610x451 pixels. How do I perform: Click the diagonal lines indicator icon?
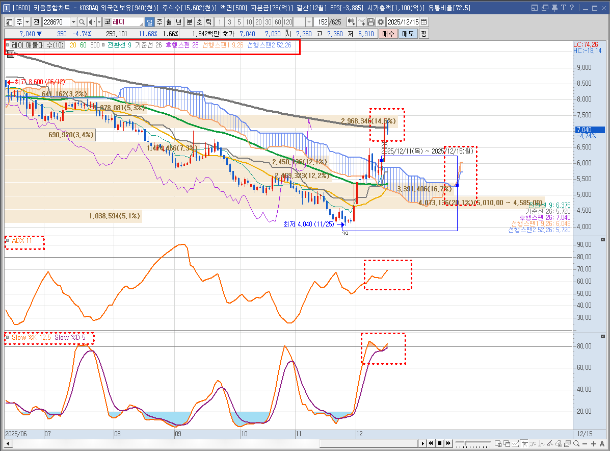[x=550, y=443]
